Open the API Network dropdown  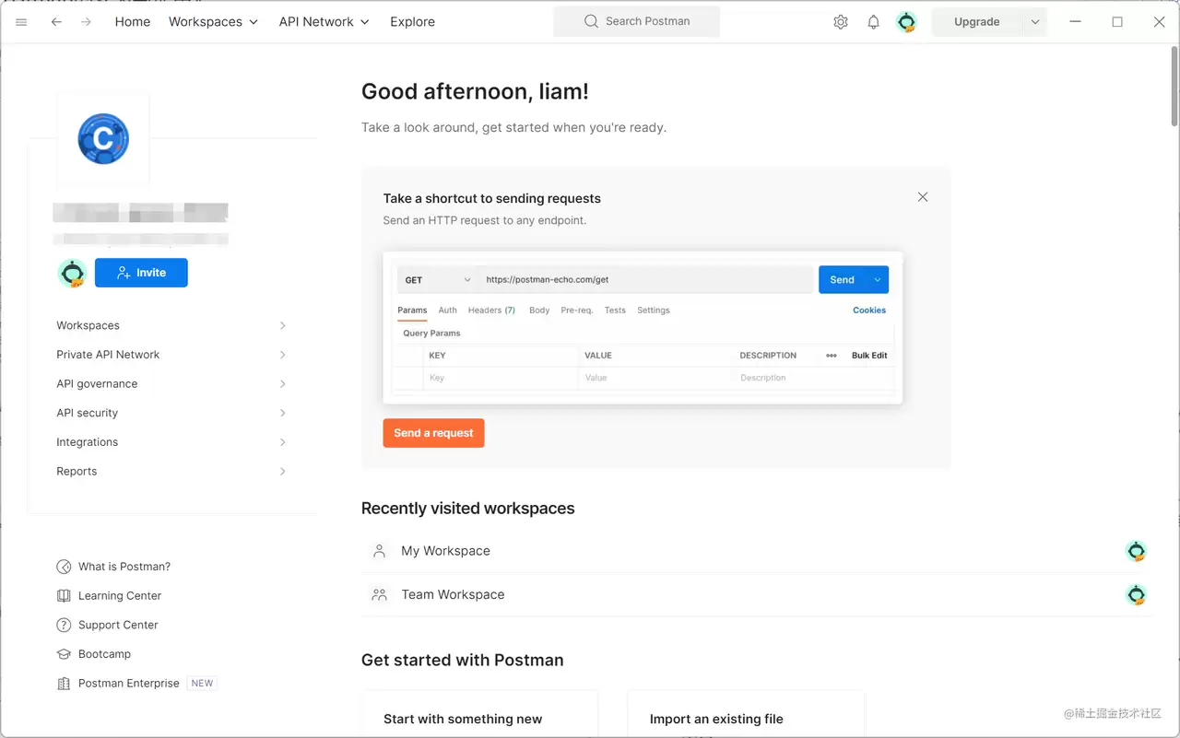324,22
